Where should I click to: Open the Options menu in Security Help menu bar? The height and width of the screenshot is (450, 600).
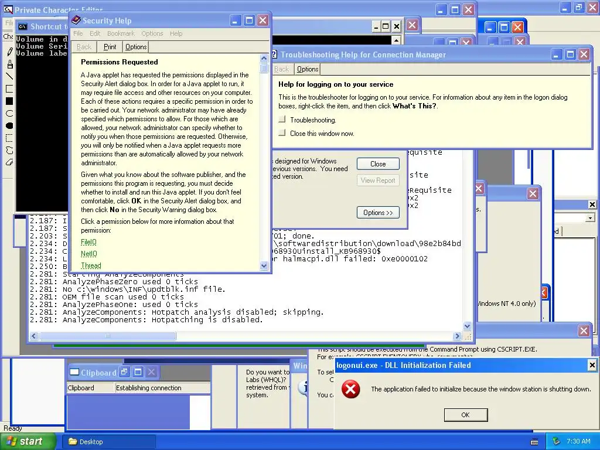(x=152, y=33)
